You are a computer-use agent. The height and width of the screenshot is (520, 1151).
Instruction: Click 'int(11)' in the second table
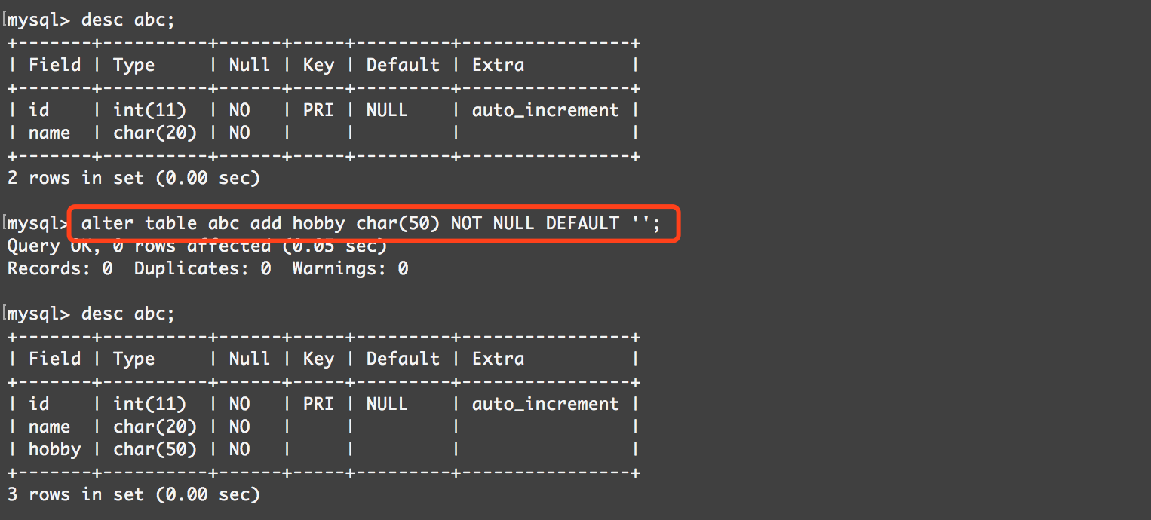point(149,405)
